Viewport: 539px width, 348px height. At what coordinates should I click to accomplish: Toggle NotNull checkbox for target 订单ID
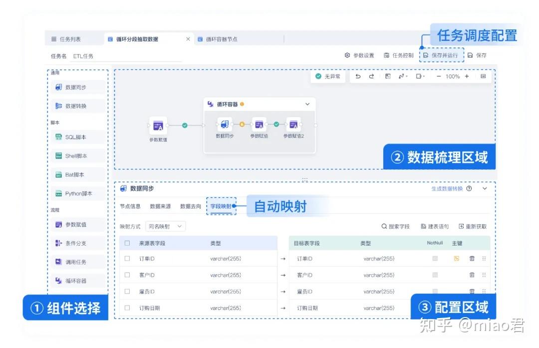[435, 259]
